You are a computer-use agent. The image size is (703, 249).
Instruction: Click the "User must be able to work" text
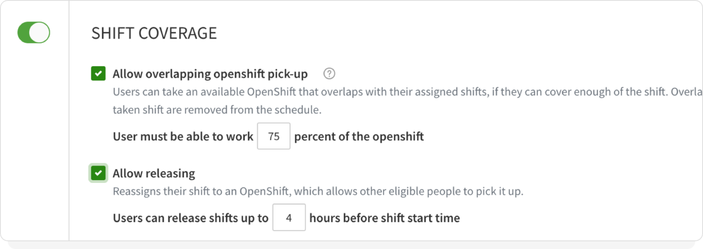pos(183,136)
